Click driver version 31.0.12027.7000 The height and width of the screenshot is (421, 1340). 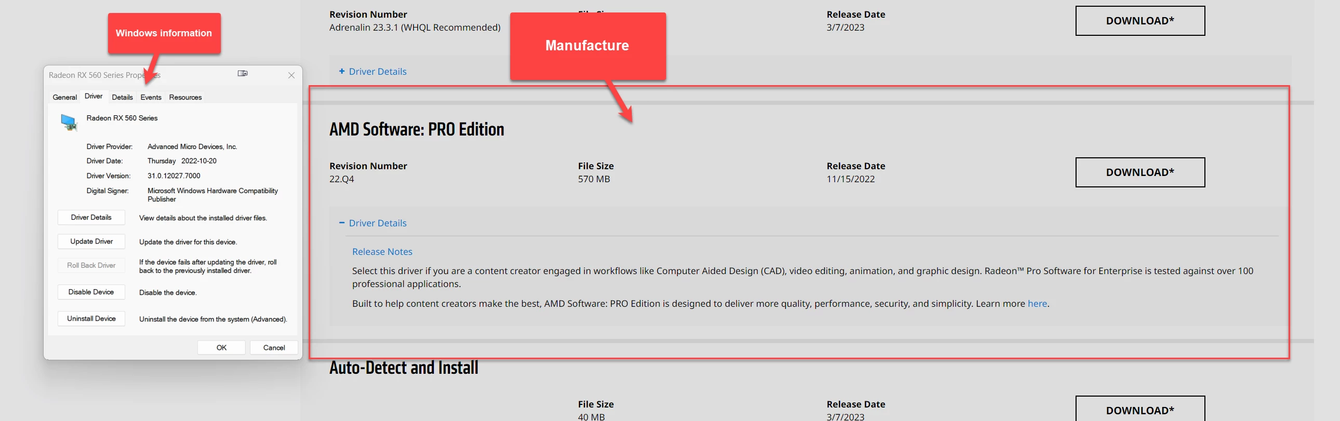pyautogui.click(x=174, y=175)
